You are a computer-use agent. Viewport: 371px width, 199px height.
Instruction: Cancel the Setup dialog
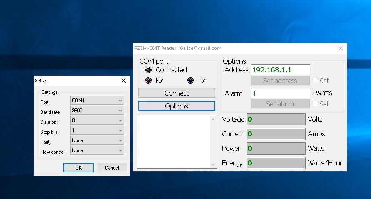[112, 167]
